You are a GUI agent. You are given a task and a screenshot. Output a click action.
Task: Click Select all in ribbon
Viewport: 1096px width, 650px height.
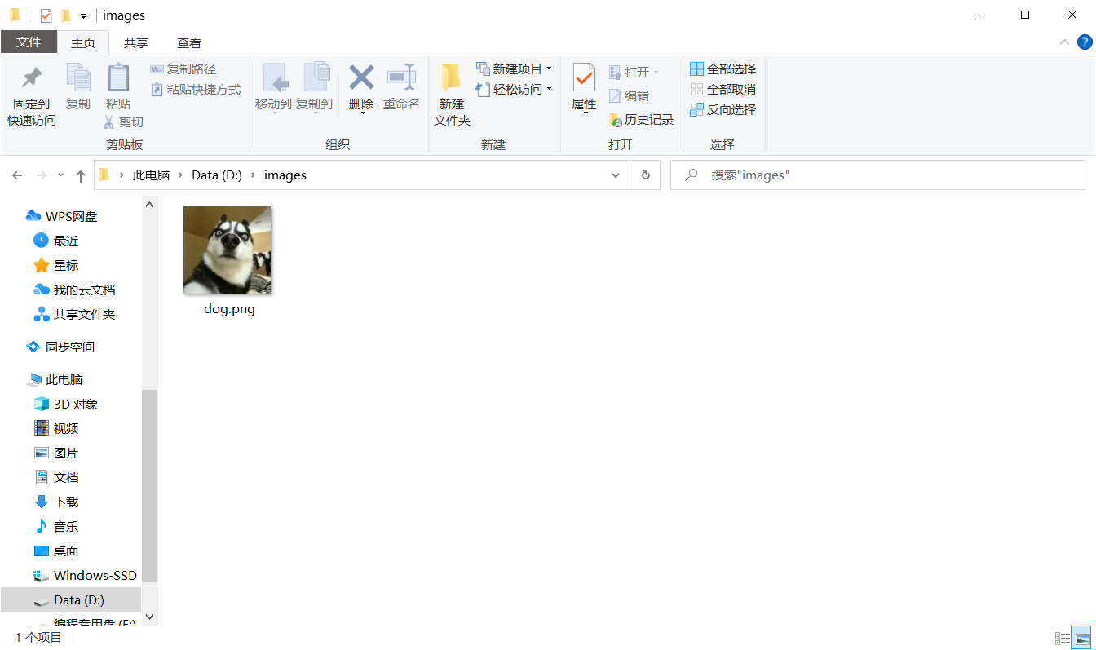[x=723, y=69]
